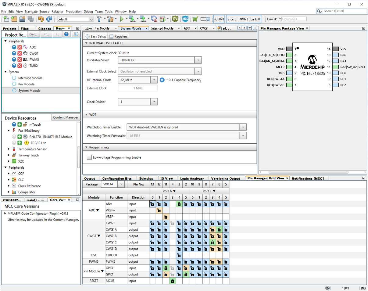Screen dimensions: 368x291
Task: Make and program the device (download arrow)
Action: [x=132, y=19]
